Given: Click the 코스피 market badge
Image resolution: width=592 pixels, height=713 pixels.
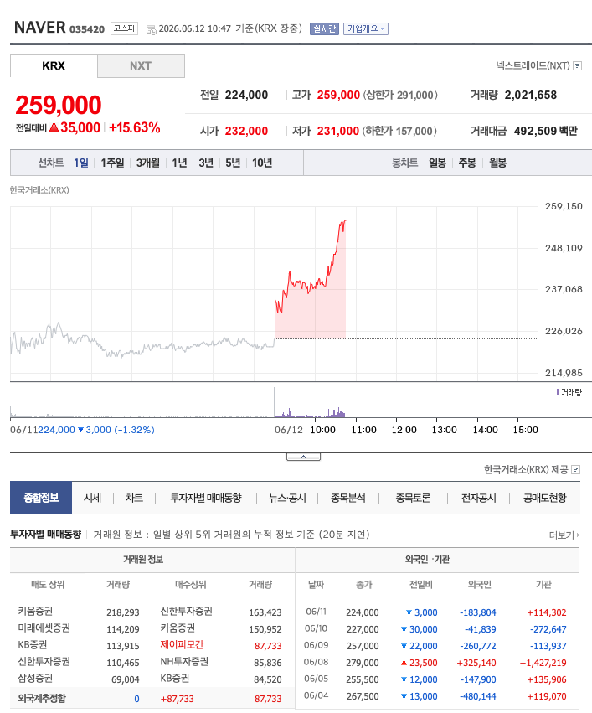Looking at the screenshot, I should click(124, 28).
